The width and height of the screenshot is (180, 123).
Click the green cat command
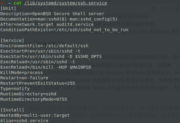pyautogui.click(x=17, y=3)
